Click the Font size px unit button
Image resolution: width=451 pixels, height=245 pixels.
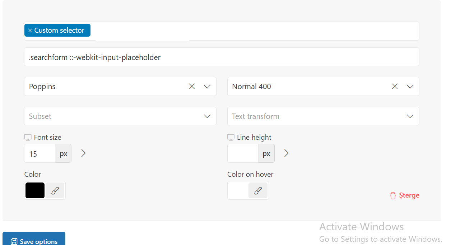[63, 153]
